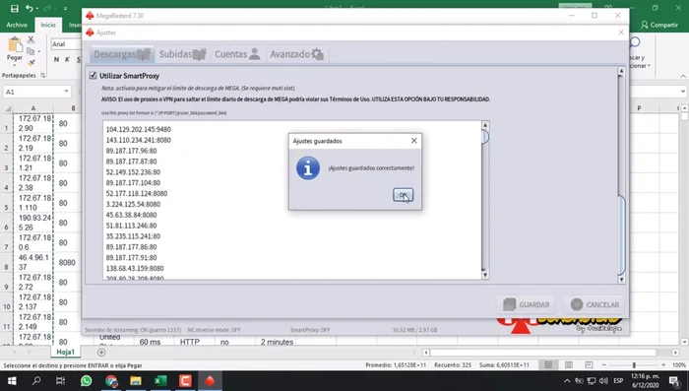The width and height of the screenshot is (689, 391).
Task: Select proxy entry 52.149.152.236:80
Action: tap(133, 172)
